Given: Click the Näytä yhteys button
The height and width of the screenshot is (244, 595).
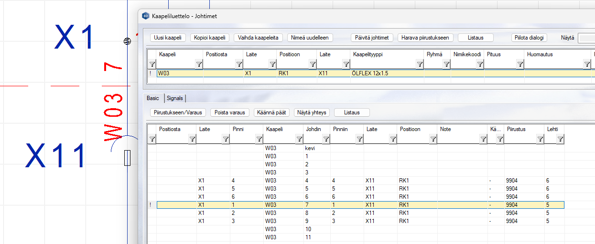Looking at the screenshot, I should pyautogui.click(x=311, y=112).
